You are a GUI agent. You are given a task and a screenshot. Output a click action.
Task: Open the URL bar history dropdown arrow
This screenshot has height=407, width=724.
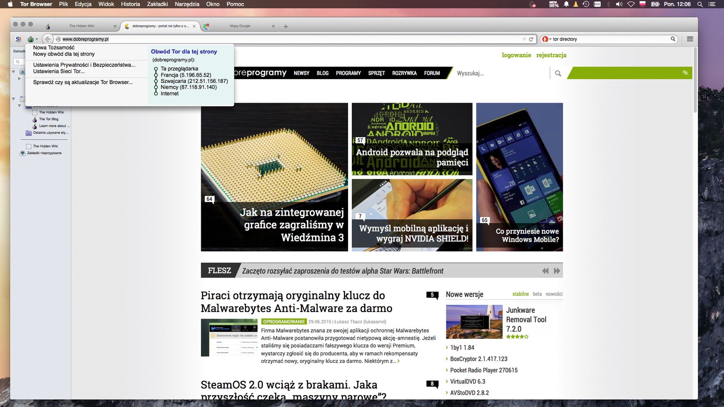pos(524,39)
